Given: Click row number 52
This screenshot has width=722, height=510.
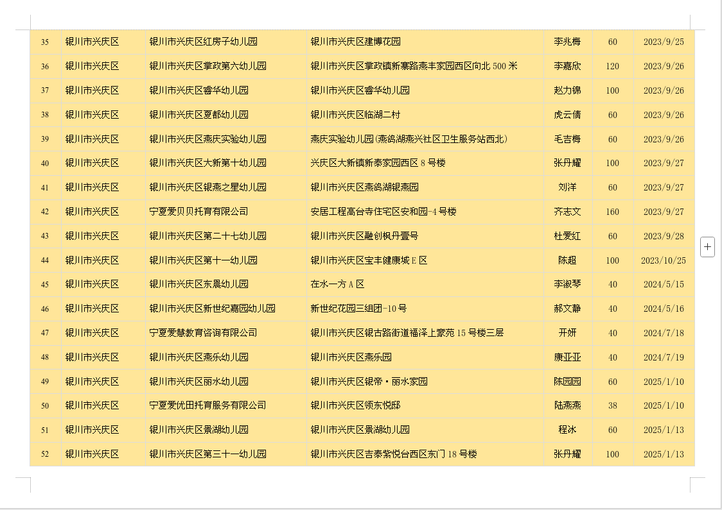Looking at the screenshot, I should 45,455.
